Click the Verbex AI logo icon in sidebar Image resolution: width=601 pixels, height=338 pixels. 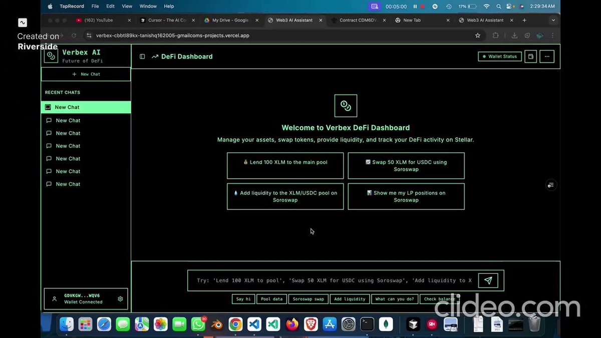point(51,56)
